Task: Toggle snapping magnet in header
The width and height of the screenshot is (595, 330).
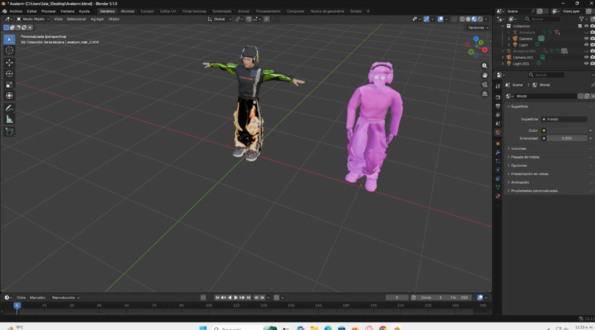Action: 249,19
